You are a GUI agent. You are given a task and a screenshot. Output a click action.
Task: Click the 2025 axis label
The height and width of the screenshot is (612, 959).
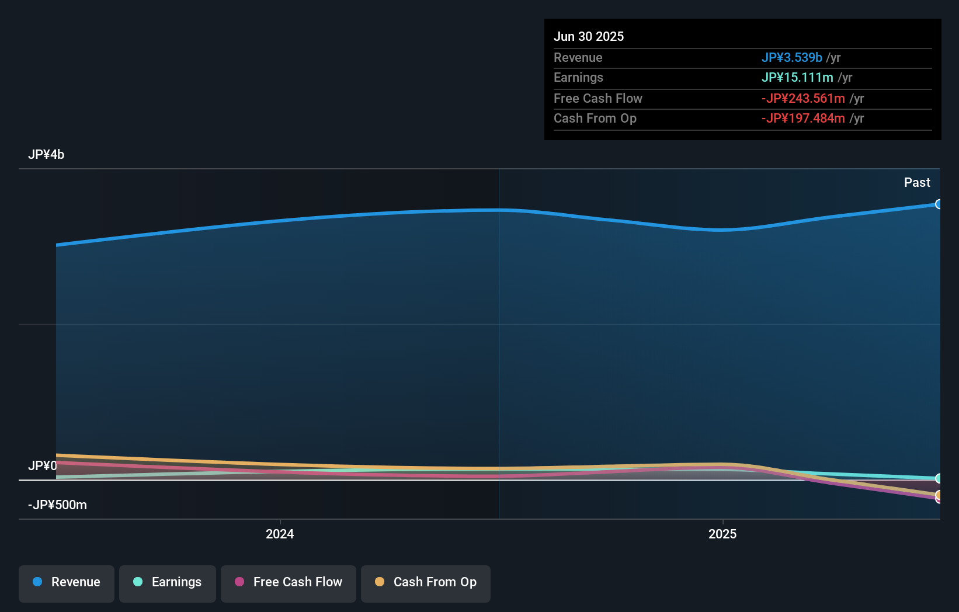(722, 533)
